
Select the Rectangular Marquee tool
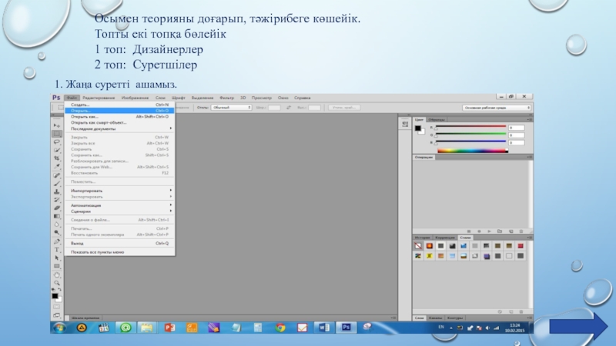[x=57, y=132]
